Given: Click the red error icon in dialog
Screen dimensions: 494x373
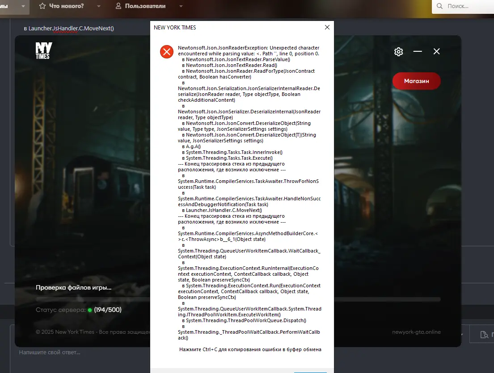Looking at the screenshot, I should point(167,52).
